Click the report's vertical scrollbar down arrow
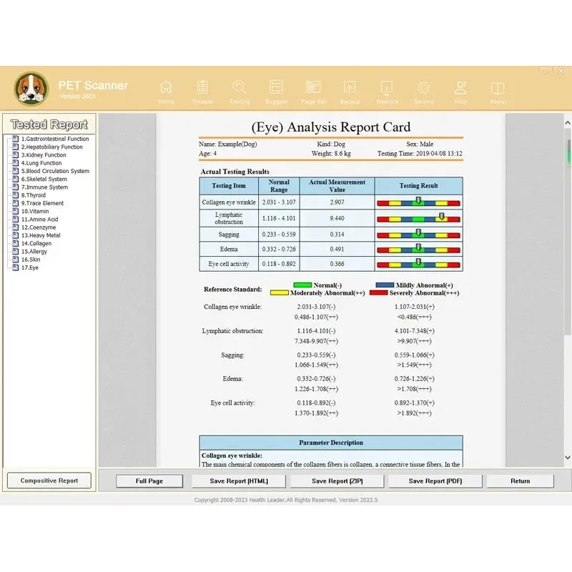 pos(568,458)
